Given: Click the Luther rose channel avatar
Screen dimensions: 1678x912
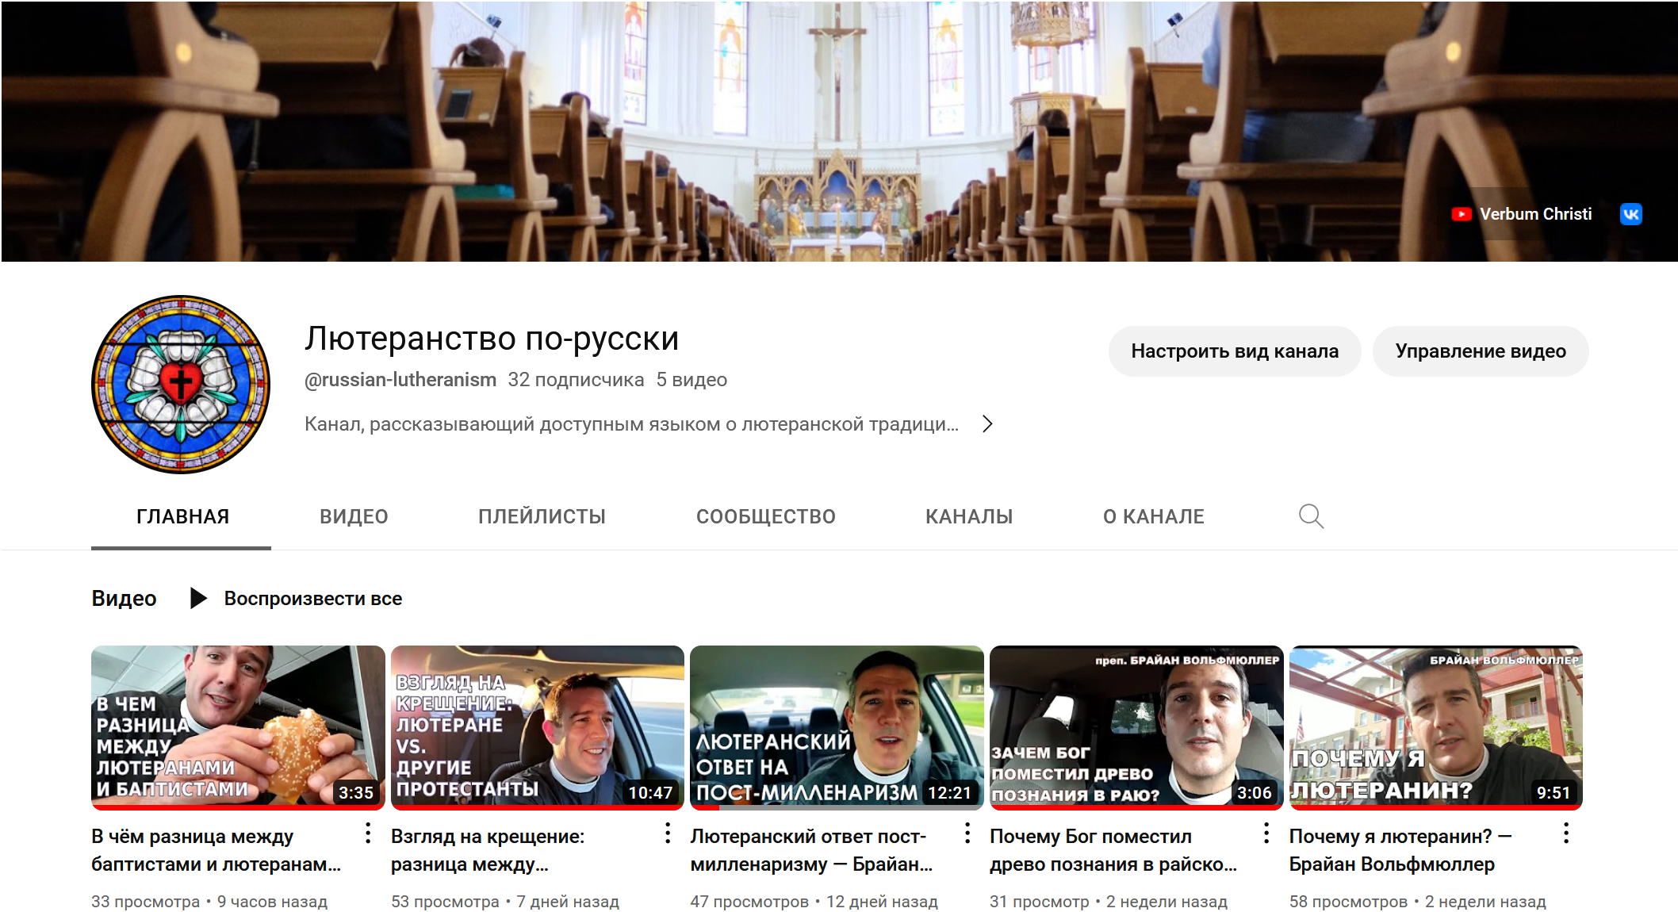Looking at the screenshot, I should (x=181, y=385).
